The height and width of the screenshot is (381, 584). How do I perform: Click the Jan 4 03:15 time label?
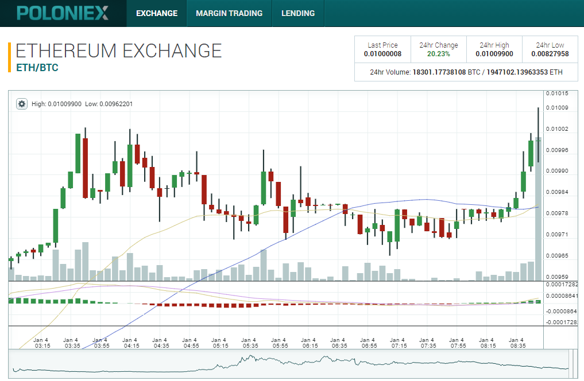coord(42,343)
